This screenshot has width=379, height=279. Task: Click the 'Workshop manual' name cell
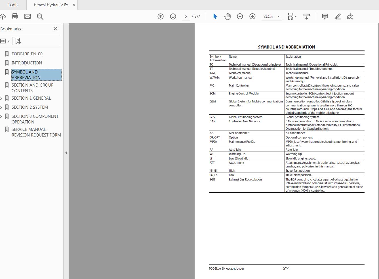[x=241, y=77]
